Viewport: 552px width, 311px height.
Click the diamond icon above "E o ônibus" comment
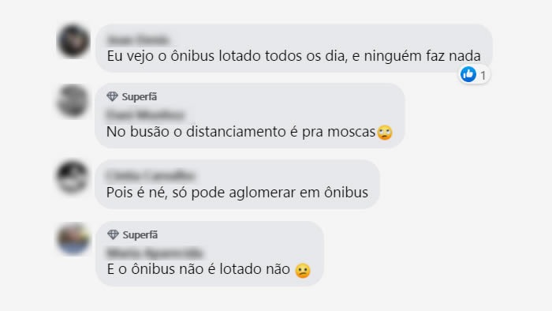point(113,234)
